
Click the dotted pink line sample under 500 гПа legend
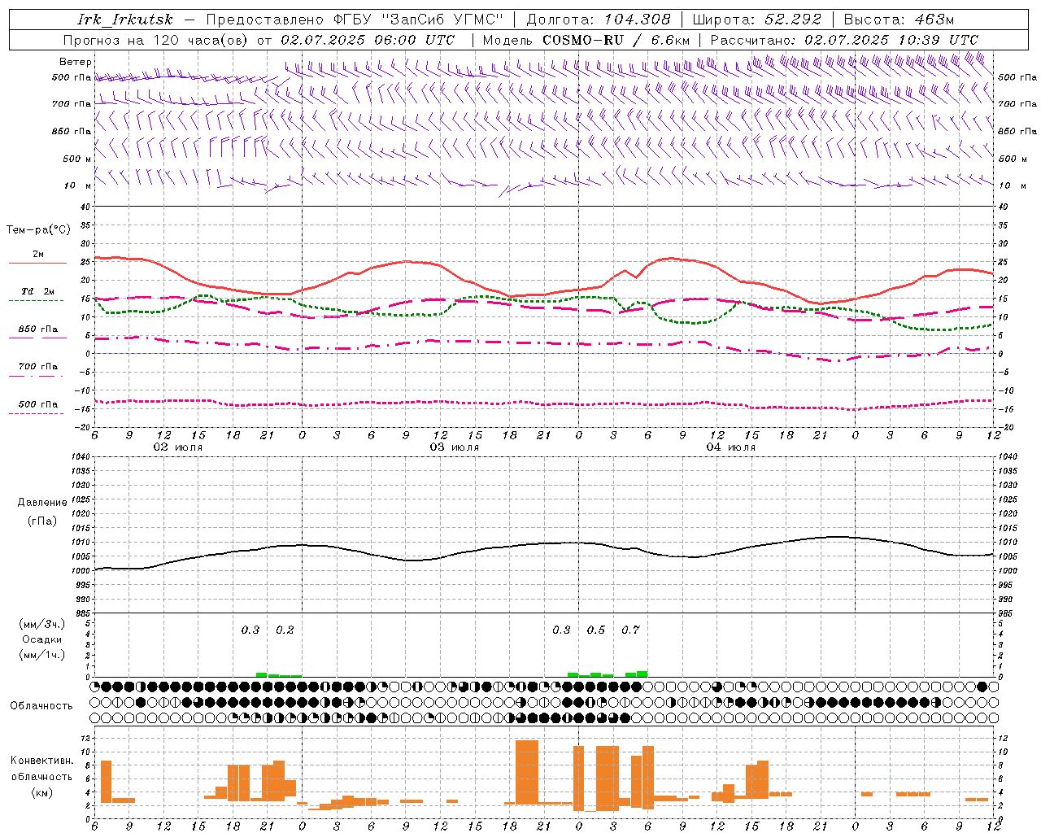coord(37,413)
